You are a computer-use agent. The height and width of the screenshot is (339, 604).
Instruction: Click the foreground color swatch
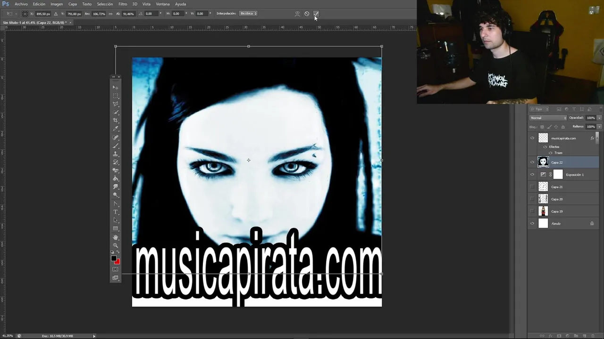click(x=114, y=258)
